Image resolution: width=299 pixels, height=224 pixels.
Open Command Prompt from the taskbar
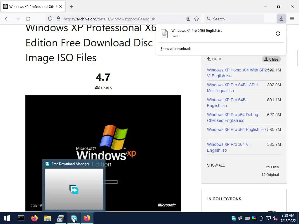(x=21, y=218)
